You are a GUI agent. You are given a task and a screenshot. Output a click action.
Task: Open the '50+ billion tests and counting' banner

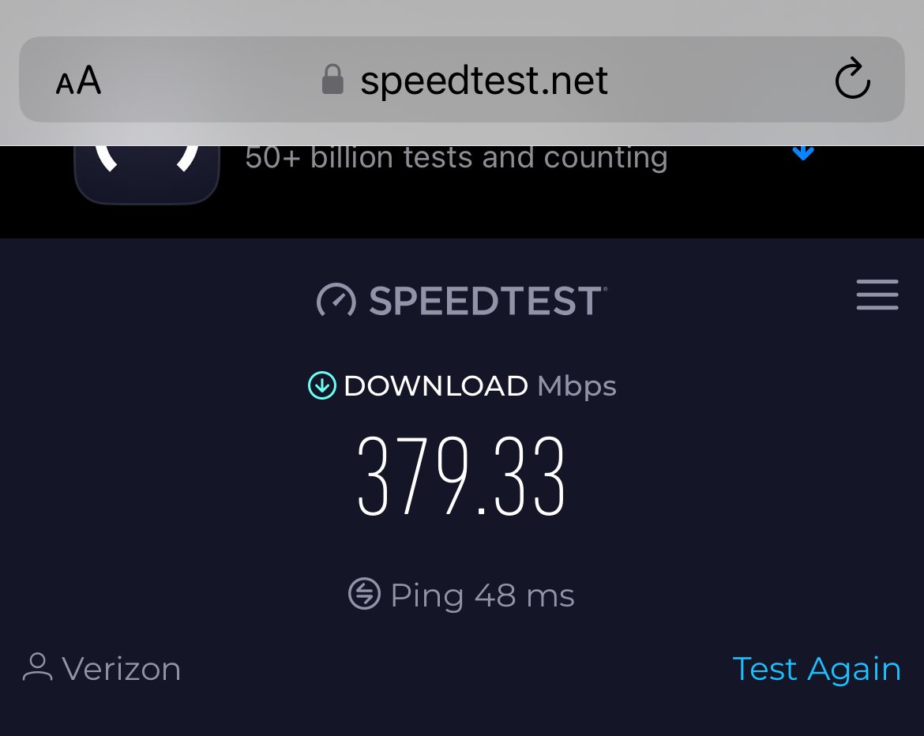coord(456,158)
